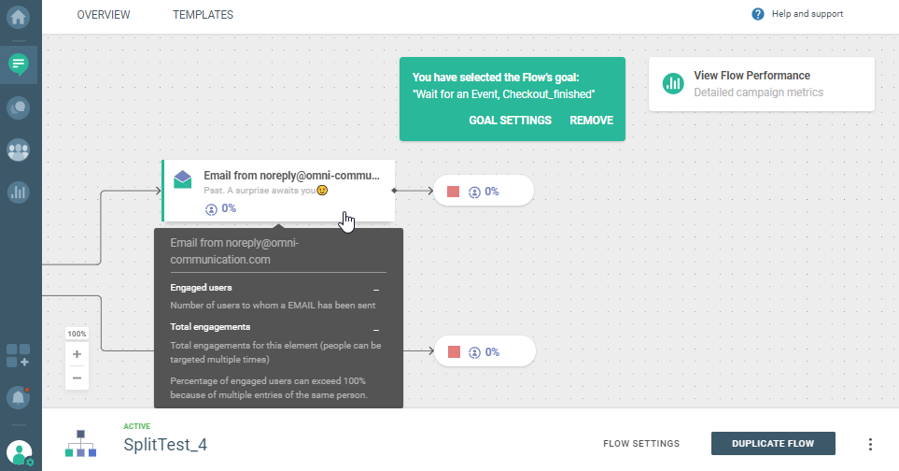Open the three-dot more options menu
Viewport: 899px width, 471px height.
tap(870, 444)
